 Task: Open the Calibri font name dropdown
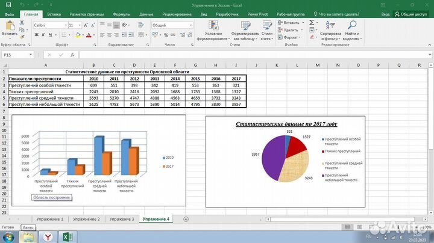tap(64, 25)
